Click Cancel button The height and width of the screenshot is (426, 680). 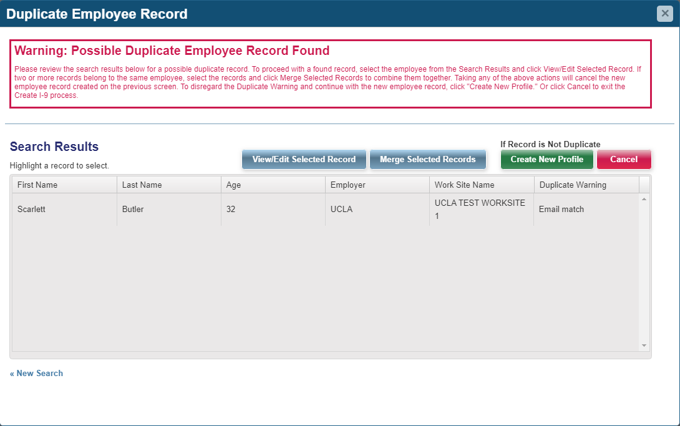click(x=624, y=159)
